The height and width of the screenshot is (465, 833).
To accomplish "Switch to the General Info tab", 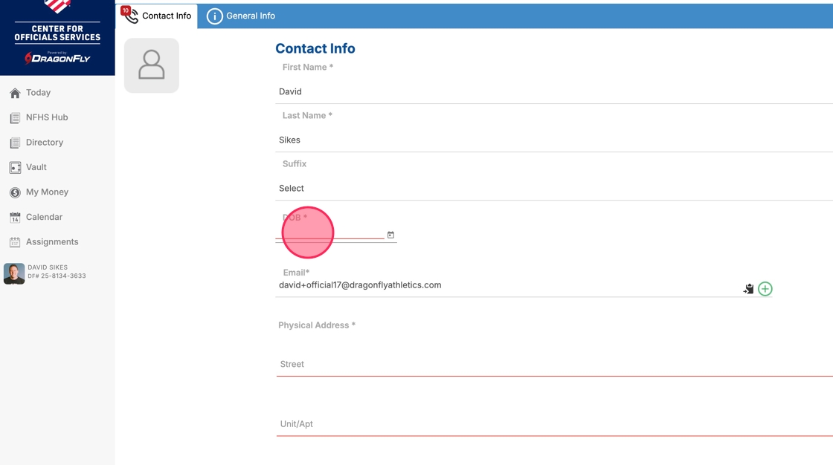I will click(x=241, y=16).
